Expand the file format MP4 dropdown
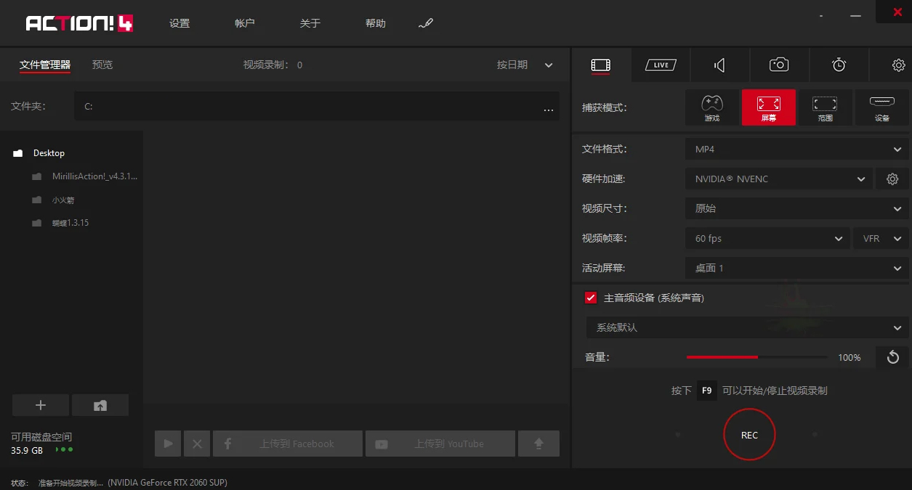The width and height of the screenshot is (912, 490). pyautogui.click(x=796, y=150)
